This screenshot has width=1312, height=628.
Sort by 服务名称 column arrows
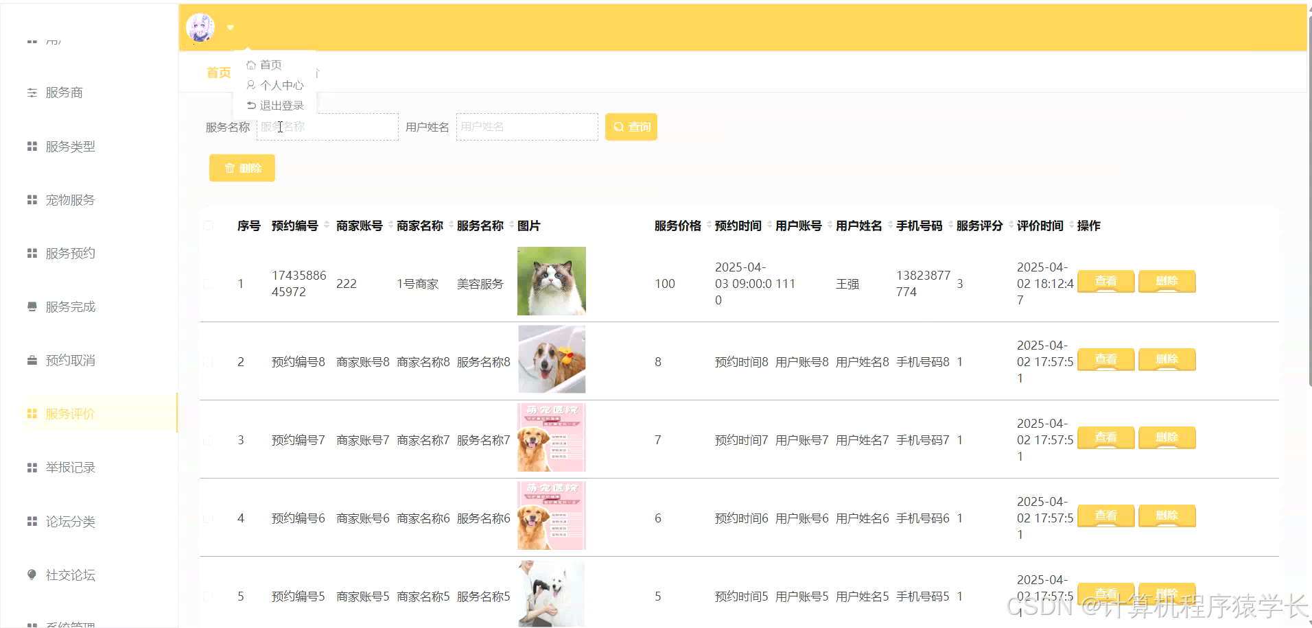tap(511, 225)
